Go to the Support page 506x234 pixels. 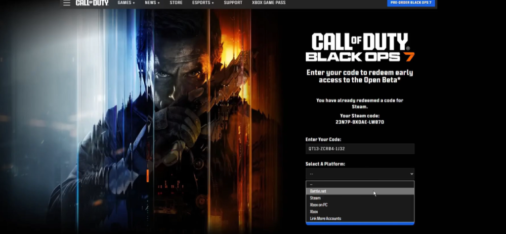pos(233,3)
